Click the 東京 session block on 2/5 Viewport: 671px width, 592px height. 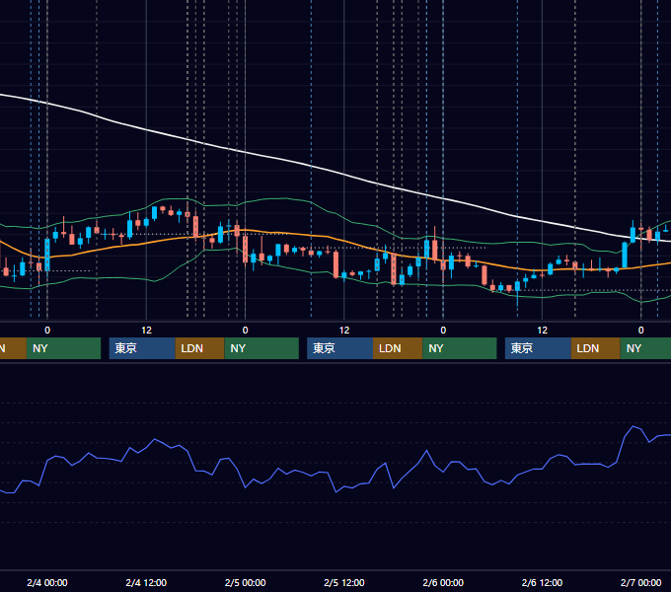click(x=339, y=348)
